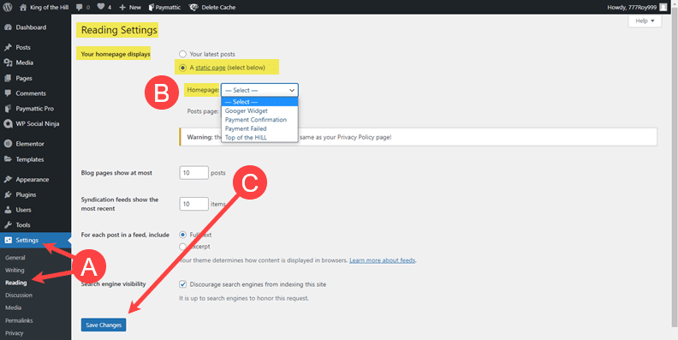Choose the highlighted — Select — option
Image resolution: width=678 pixels, height=340 pixels.
click(x=259, y=102)
